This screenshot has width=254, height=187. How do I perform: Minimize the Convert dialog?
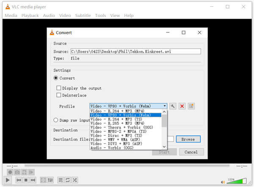168,33
